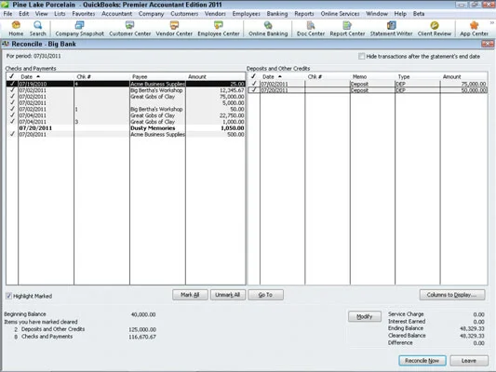Open the Accountant menu

(x=116, y=14)
